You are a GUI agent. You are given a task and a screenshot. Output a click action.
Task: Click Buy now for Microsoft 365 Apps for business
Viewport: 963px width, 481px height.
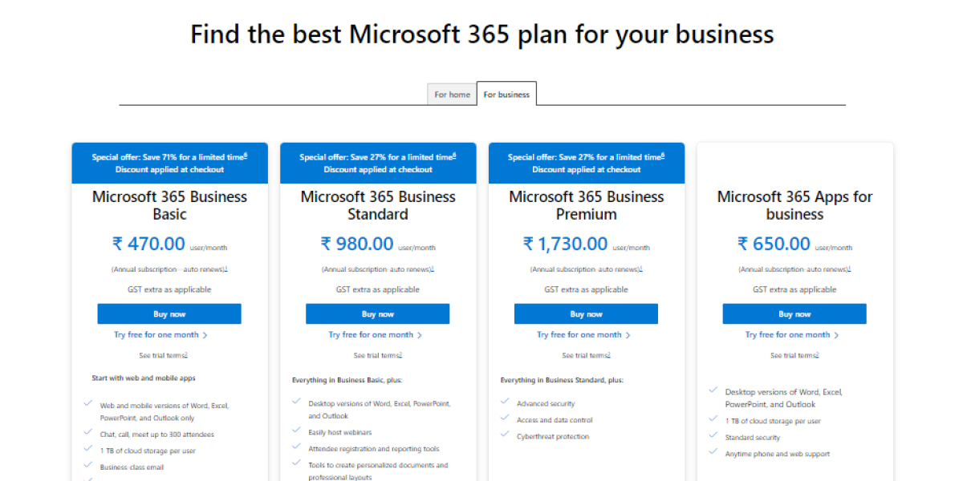click(794, 313)
